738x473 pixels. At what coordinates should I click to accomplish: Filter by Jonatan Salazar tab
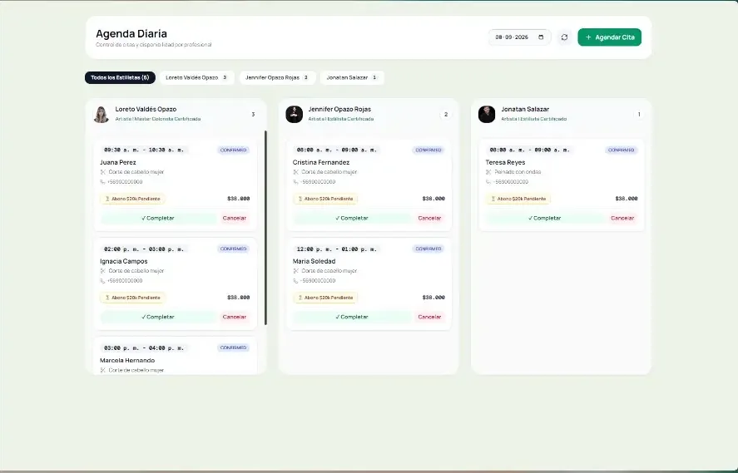click(x=352, y=77)
